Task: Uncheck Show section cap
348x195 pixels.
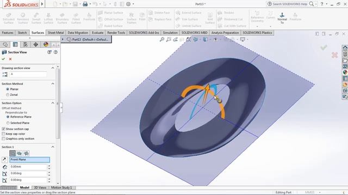Action: pyautogui.click(x=4, y=129)
